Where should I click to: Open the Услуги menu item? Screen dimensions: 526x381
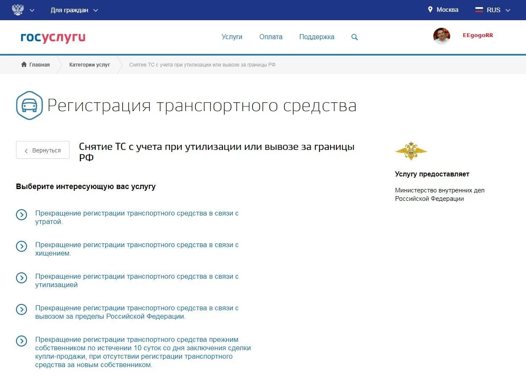click(x=232, y=37)
